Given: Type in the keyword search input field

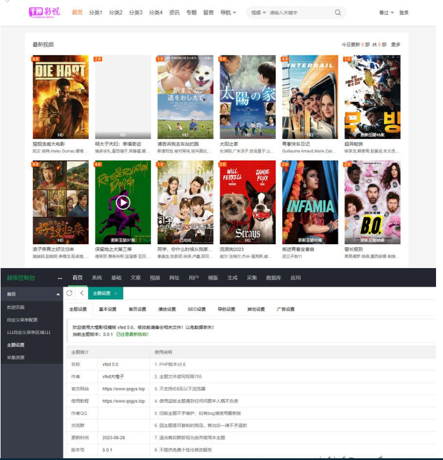Looking at the screenshot, I should click(299, 12).
